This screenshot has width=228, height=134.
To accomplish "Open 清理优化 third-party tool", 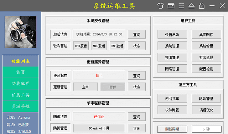I will pyautogui.click(x=207, y=110).
